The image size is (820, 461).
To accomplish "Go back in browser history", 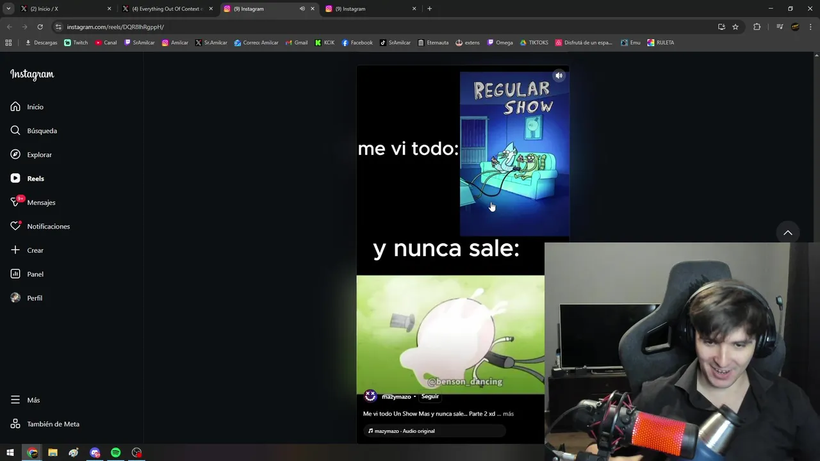I will (9, 27).
